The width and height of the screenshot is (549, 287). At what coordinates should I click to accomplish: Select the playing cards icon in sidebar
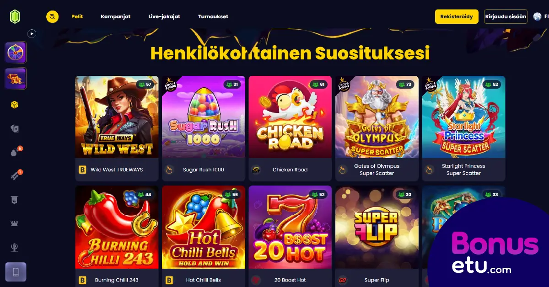pos(15,129)
